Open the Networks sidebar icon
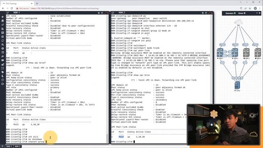 coord(2,25)
